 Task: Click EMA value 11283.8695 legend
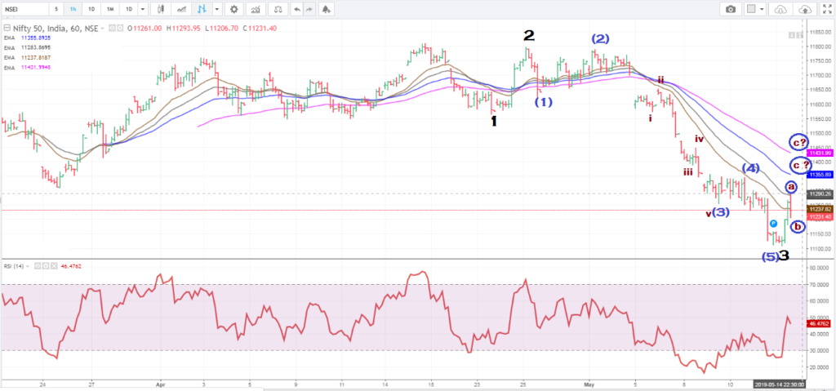click(37, 47)
